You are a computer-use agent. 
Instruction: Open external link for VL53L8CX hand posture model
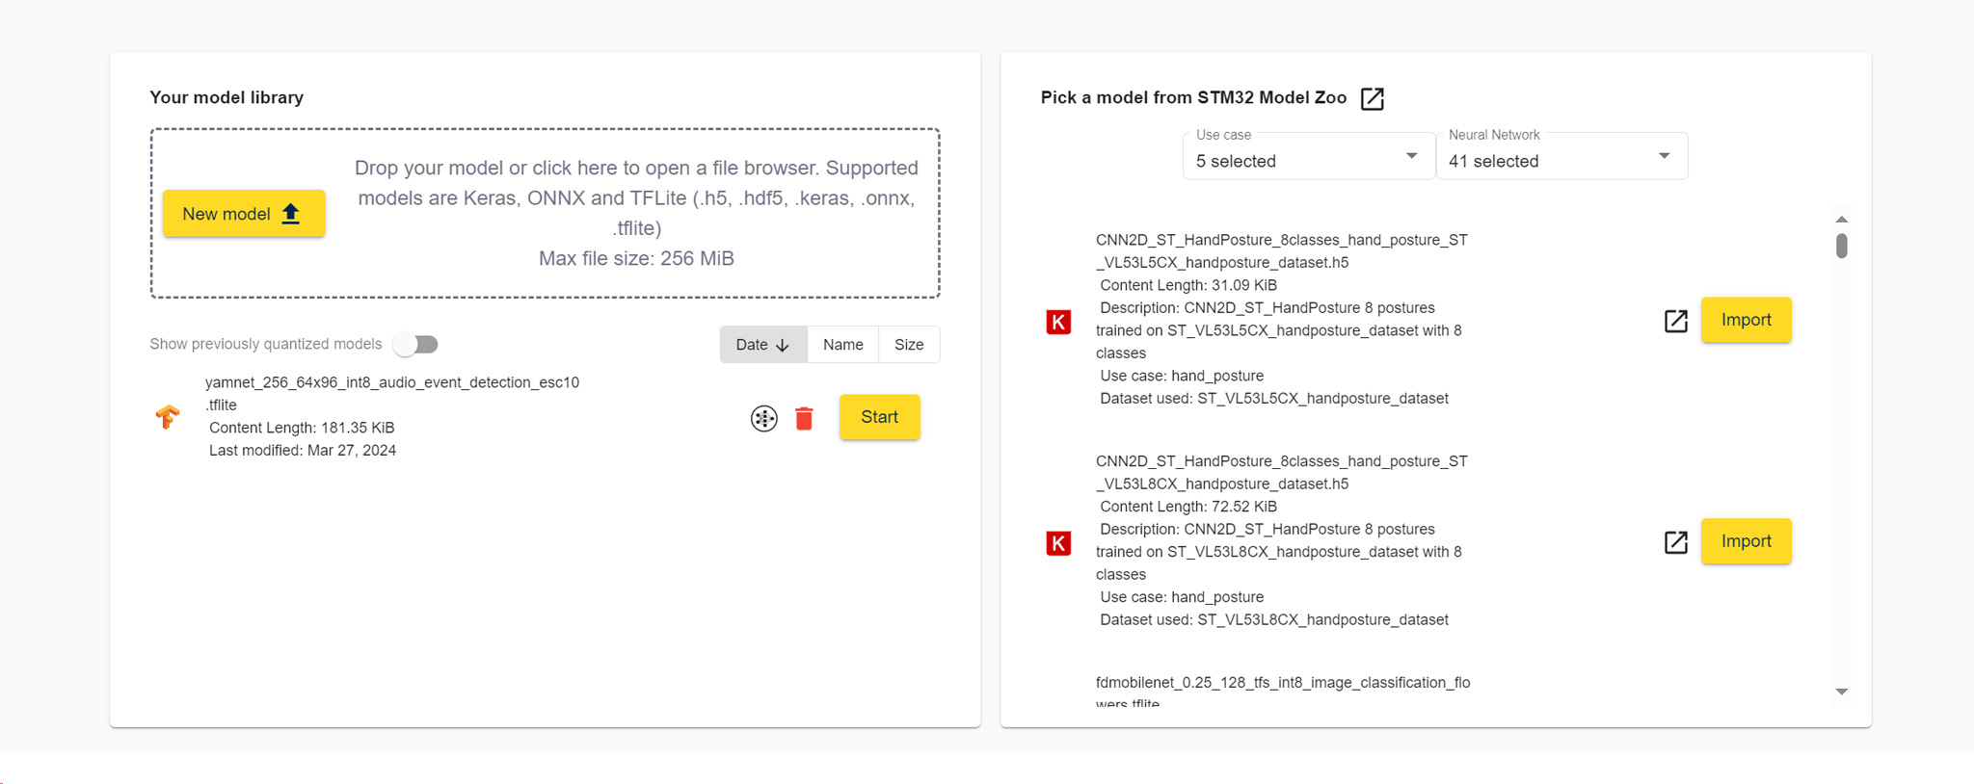[1675, 542]
